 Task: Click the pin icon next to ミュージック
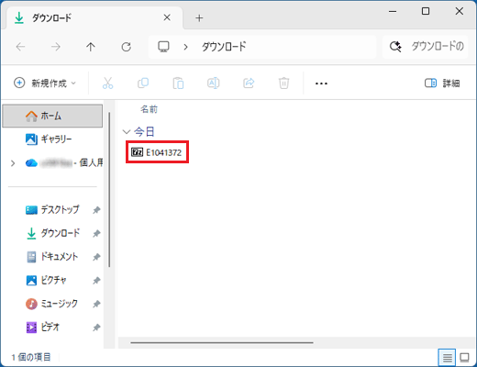(x=96, y=304)
